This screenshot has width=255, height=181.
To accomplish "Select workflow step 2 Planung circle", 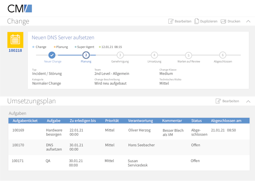I will [x=86, y=55].
